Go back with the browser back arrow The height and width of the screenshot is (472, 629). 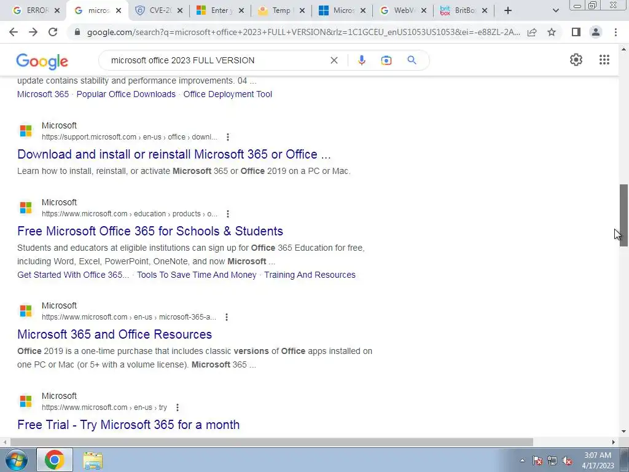tap(14, 32)
